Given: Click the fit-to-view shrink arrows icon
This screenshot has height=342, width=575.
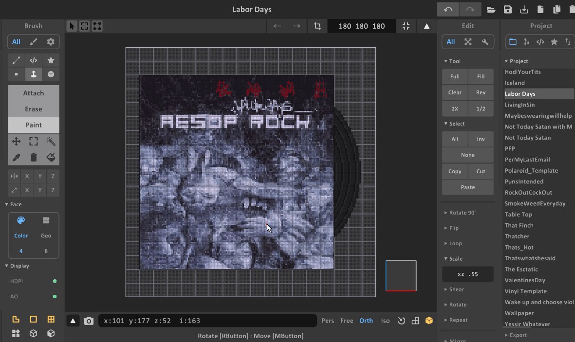Looking at the screenshot, I should (x=406, y=26).
